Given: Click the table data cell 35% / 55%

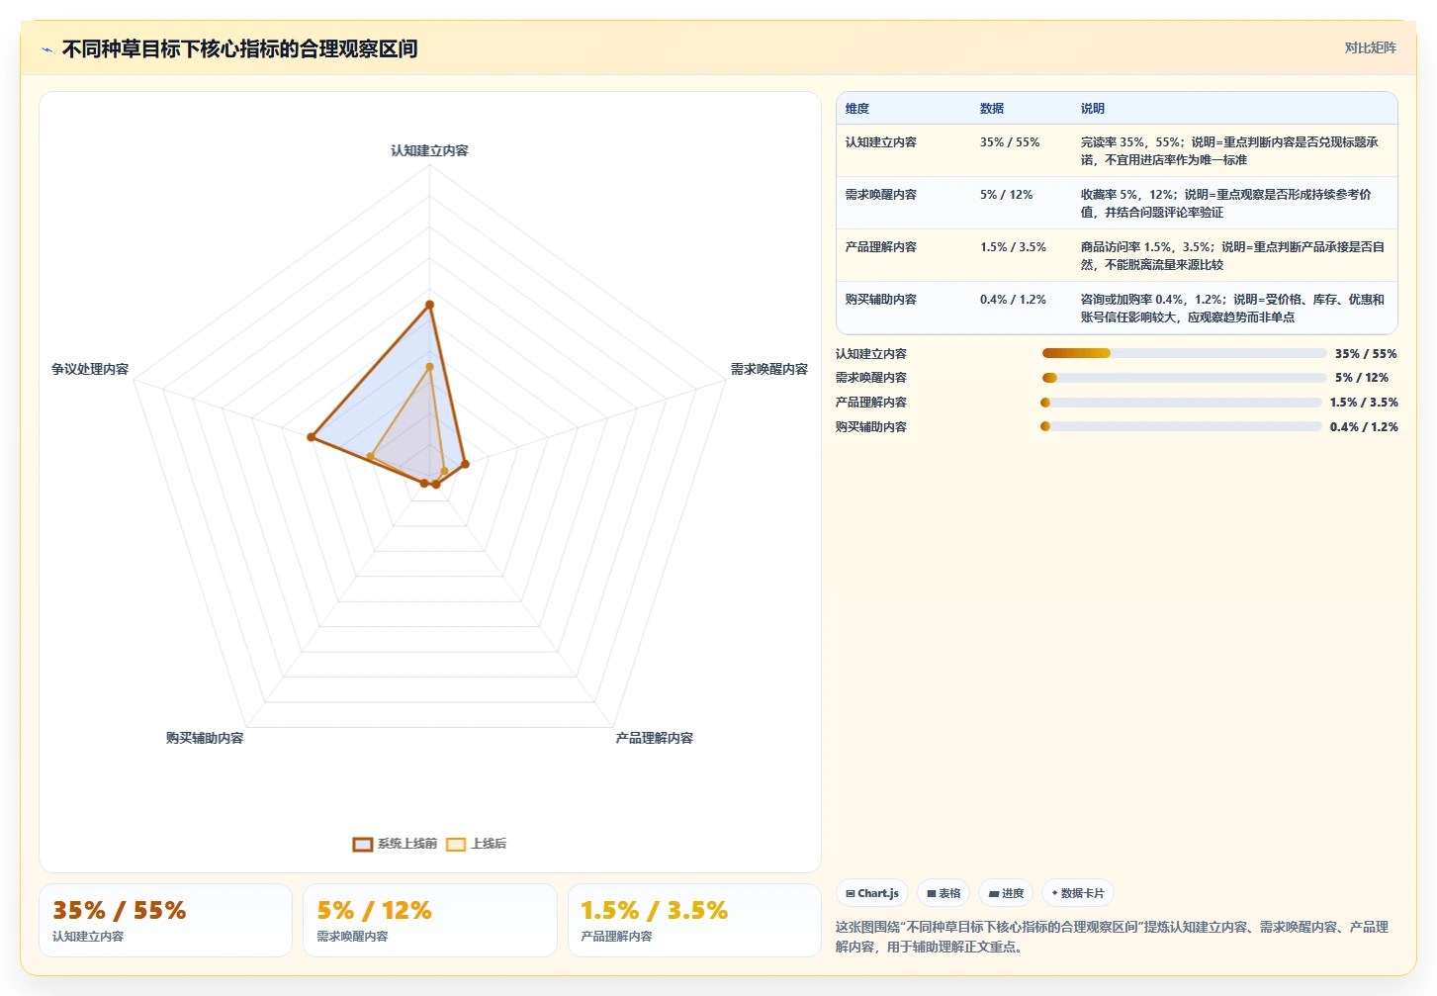Looking at the screenshot, I should pyautogui.click(x=1010, y=142).
